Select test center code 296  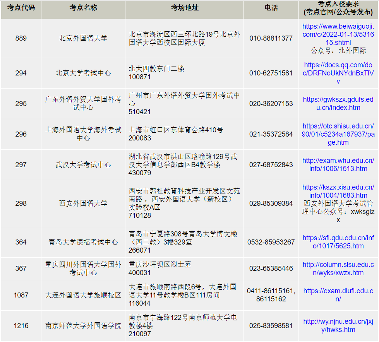(21, 134)
